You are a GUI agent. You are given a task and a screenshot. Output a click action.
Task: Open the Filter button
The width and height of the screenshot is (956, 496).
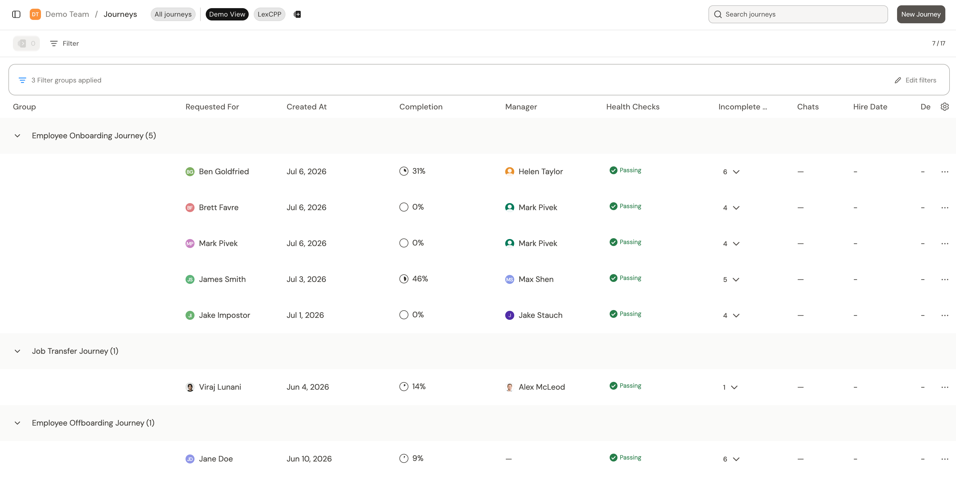click(x=65, y=43)
